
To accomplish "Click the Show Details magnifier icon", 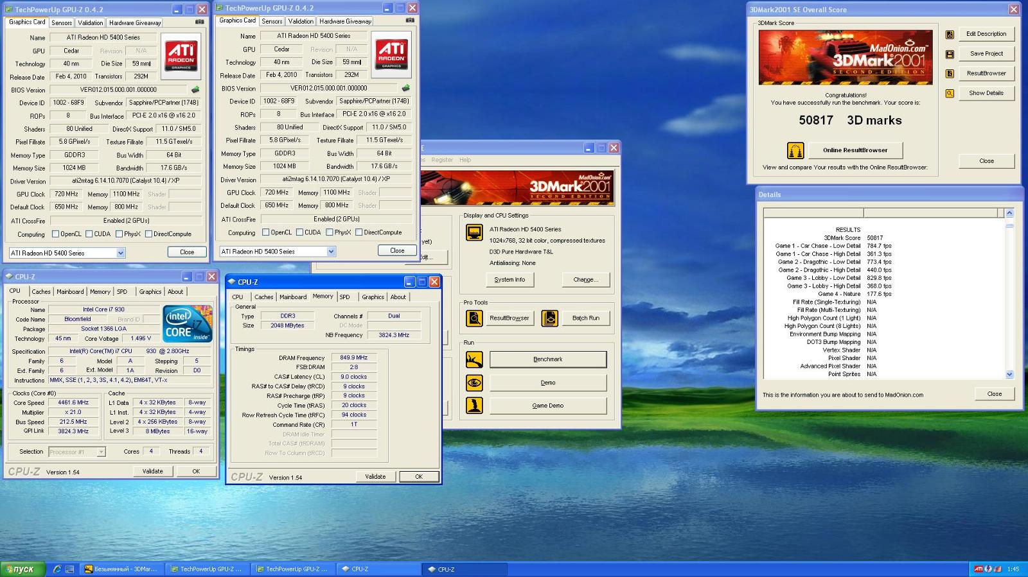I will click(x=950, y=94).
